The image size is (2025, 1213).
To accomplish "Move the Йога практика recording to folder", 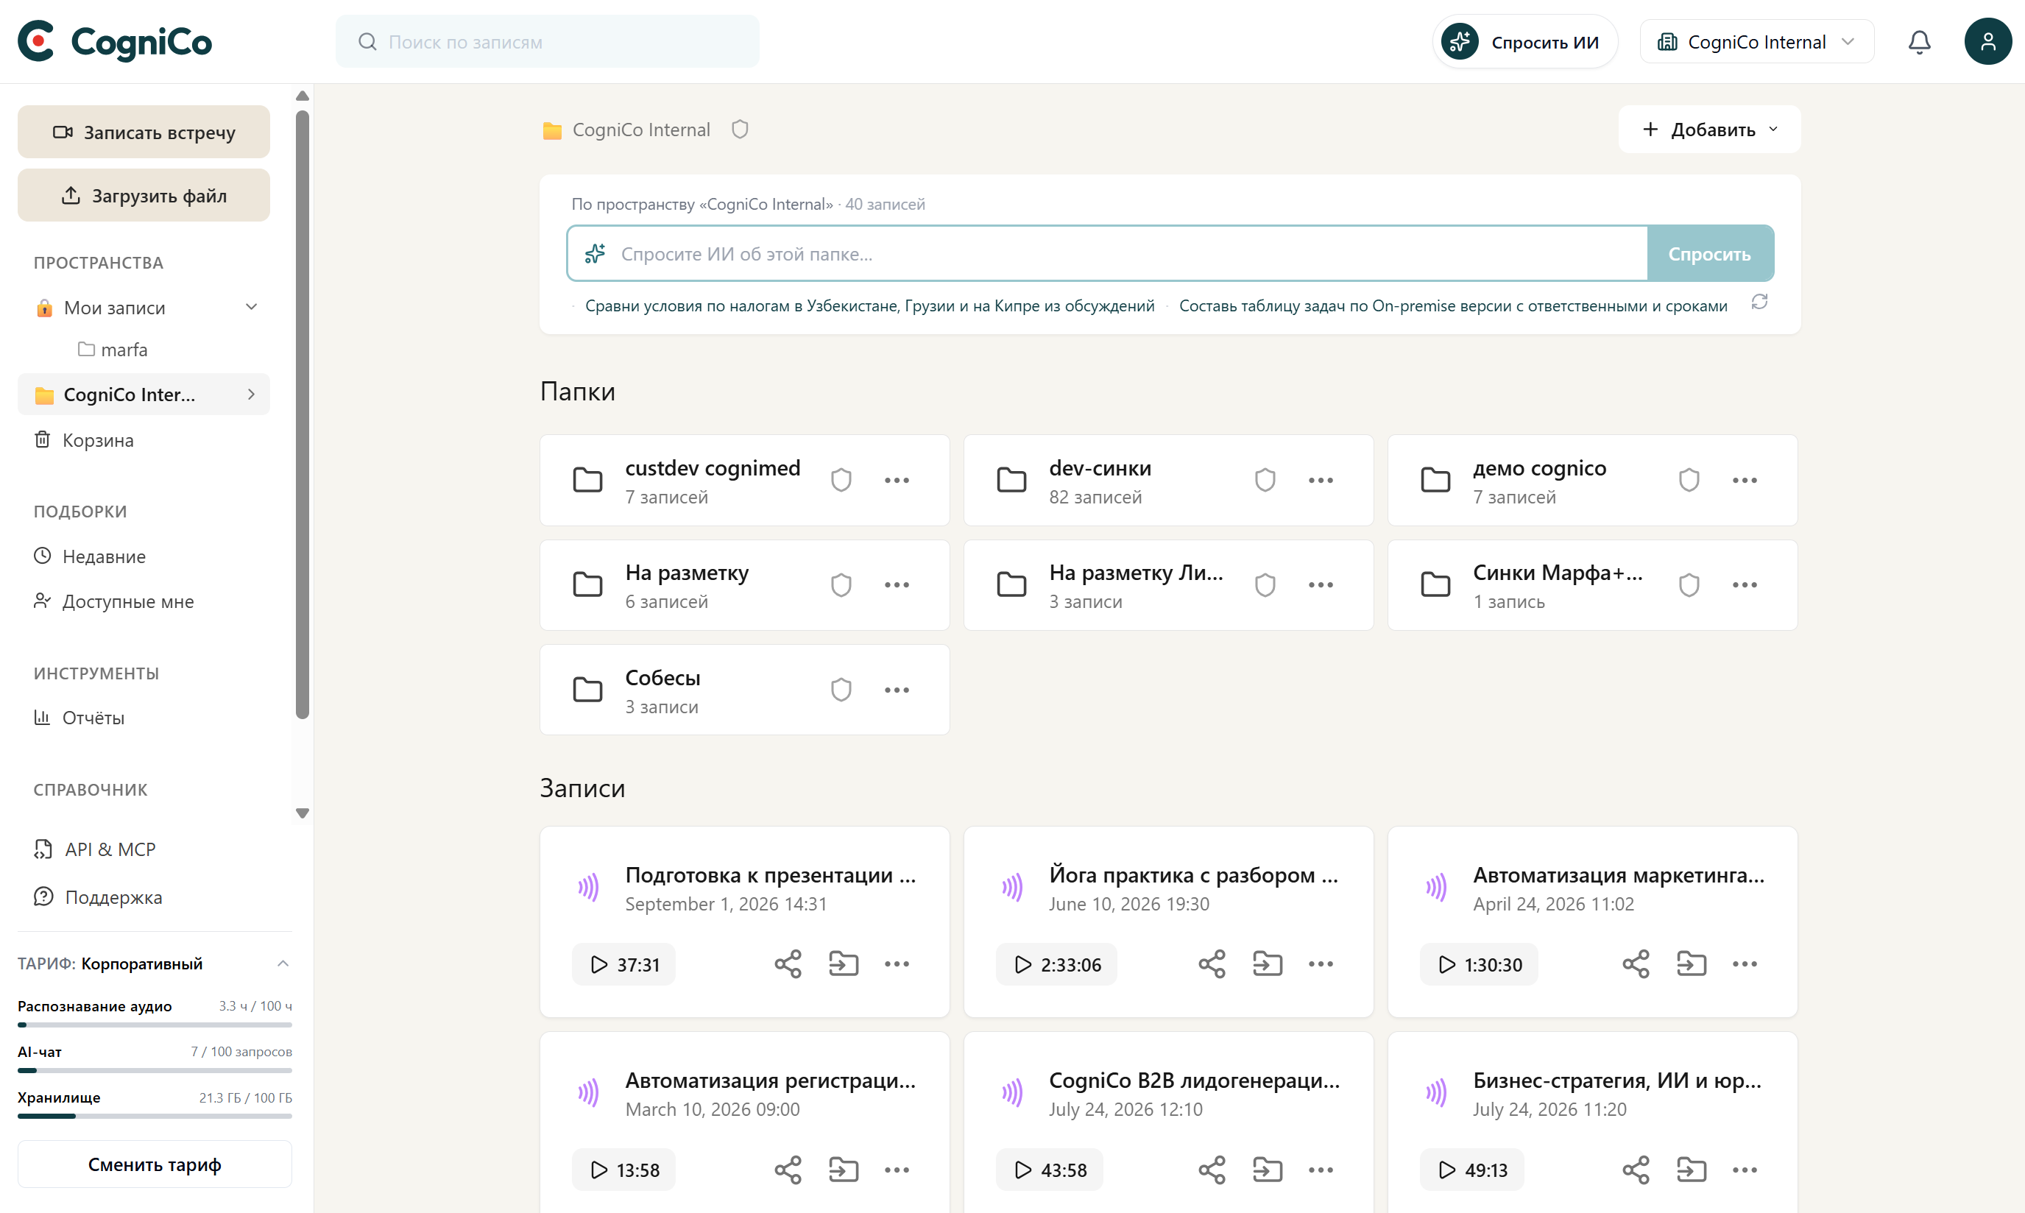I will pos(1268,963).
